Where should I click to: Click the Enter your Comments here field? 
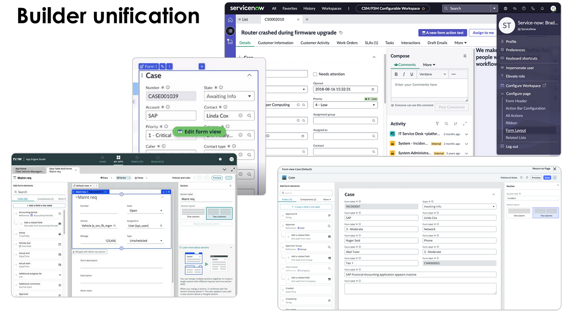(417, 86)
